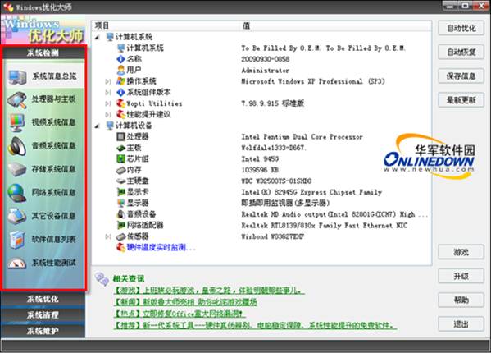Click the Wopti Utilities icon in tree
The height and width of the screenshot is (353, 491).
pos(120,103)
